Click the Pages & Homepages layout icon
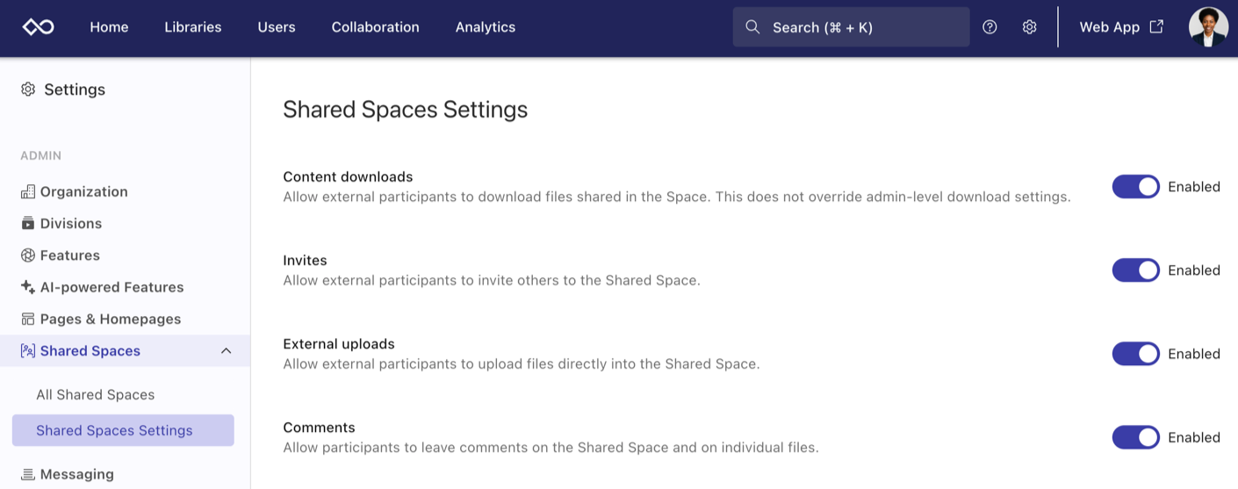The image size is (1238, 489). point(28,319)
